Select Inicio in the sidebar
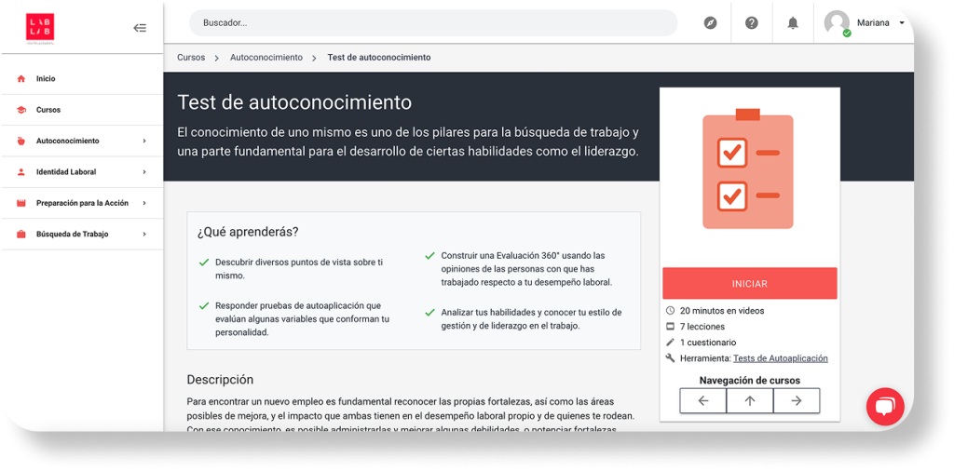 point(46,79)
